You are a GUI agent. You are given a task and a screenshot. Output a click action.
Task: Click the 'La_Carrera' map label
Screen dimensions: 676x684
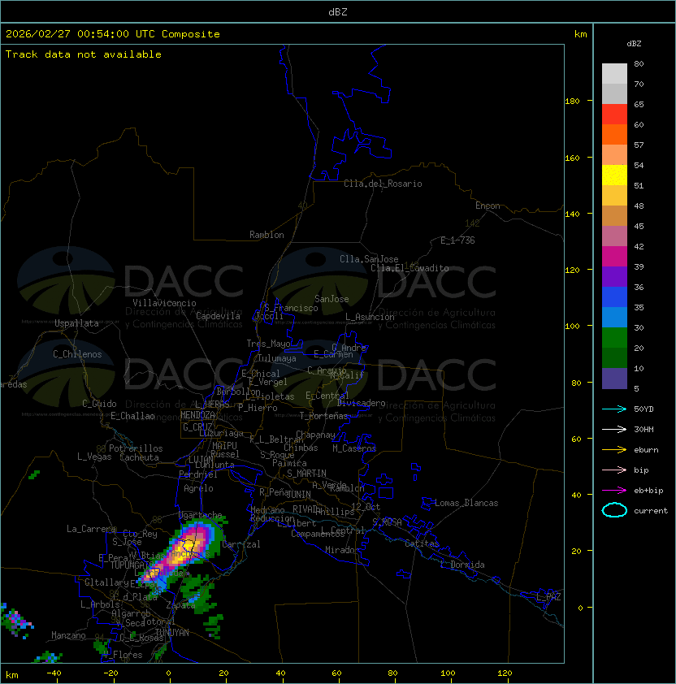click(x=91, y=529)
